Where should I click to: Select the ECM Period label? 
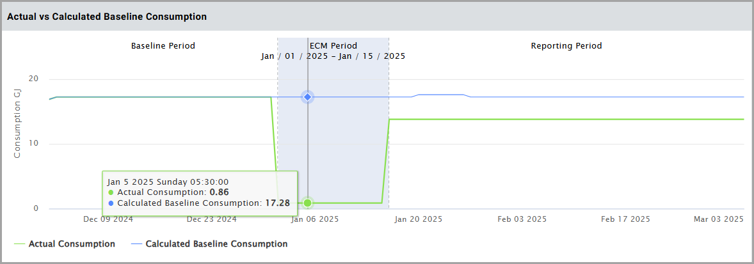[x=333, y=46]
